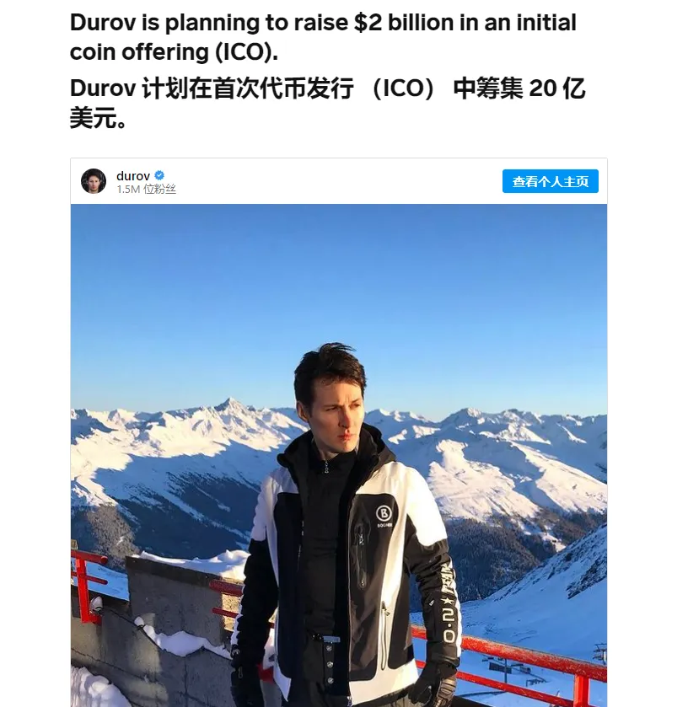Click the blue verified badge beside durov
Viewport: 688px width, 707px height.
pos(159,175)
